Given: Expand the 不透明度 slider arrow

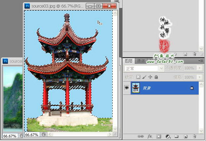Looking at the screenshot, I should click(x=200, y=68).
